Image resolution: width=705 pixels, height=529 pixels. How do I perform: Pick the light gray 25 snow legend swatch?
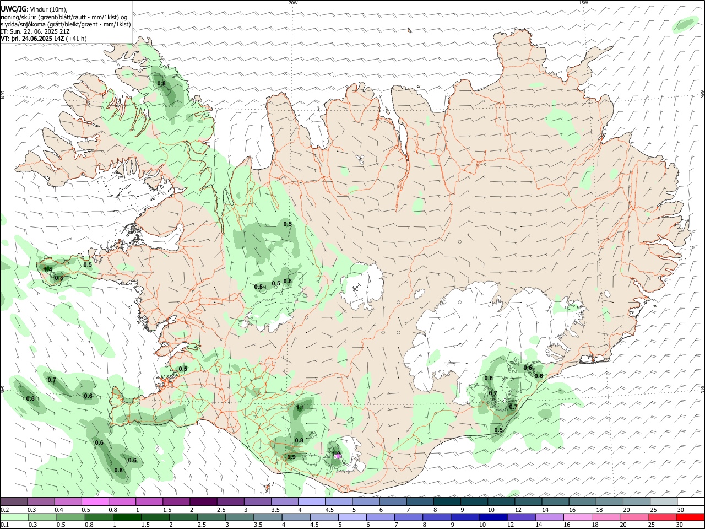pyautogui.click(x=664, y=502)
